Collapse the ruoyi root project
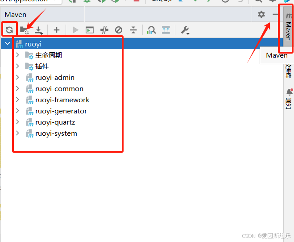This screenshot has width=294, height=242. pos(8,44)
